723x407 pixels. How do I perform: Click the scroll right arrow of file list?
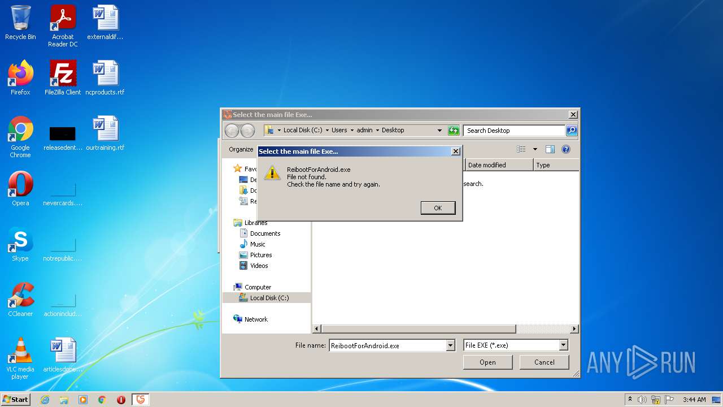click(x=574, y=329)
